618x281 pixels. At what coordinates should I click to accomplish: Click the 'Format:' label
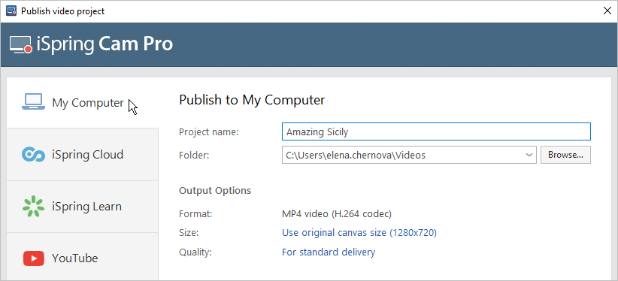click(195, 214)
